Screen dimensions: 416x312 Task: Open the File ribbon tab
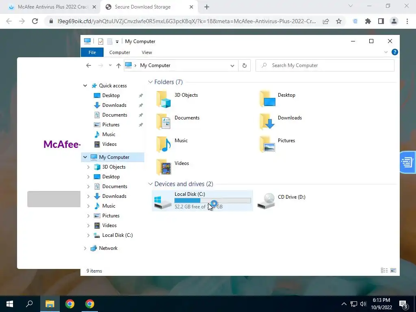pos(92,52)
